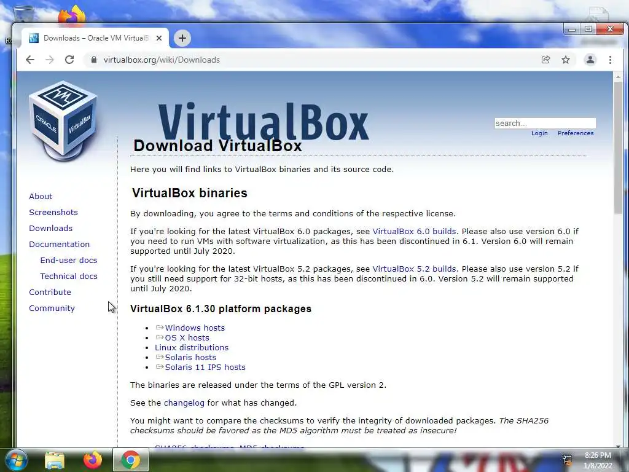Open the Preferences link
The image size is (629, 472).
tap(575, 133)
